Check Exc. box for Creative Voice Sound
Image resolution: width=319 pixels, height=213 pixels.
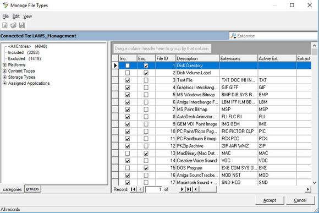(146, 161)
